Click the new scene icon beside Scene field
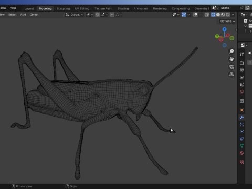252x189 pixels. [247, 8]
